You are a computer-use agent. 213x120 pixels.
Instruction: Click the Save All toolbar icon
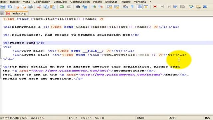point(10,7)
